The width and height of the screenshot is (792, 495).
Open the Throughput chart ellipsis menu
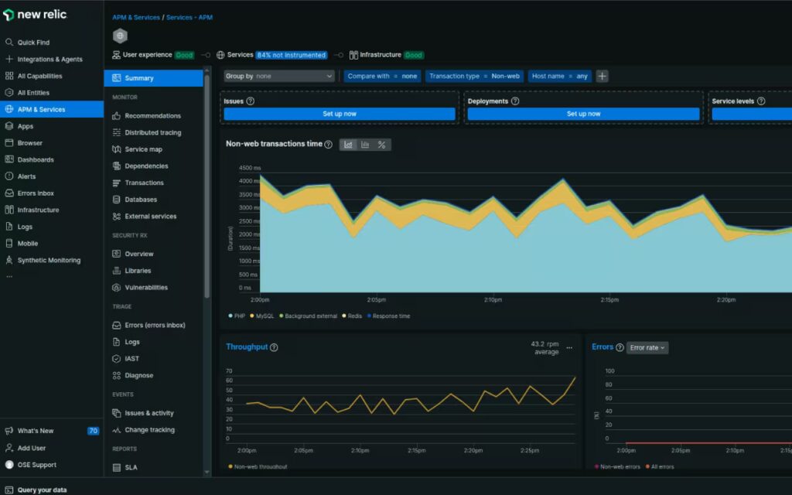click(569, 348)
